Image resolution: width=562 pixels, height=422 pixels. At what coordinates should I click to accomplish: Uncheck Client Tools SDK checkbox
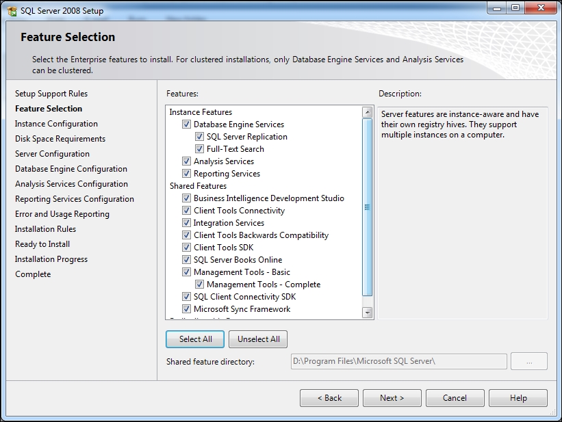(x=186, y=247)
